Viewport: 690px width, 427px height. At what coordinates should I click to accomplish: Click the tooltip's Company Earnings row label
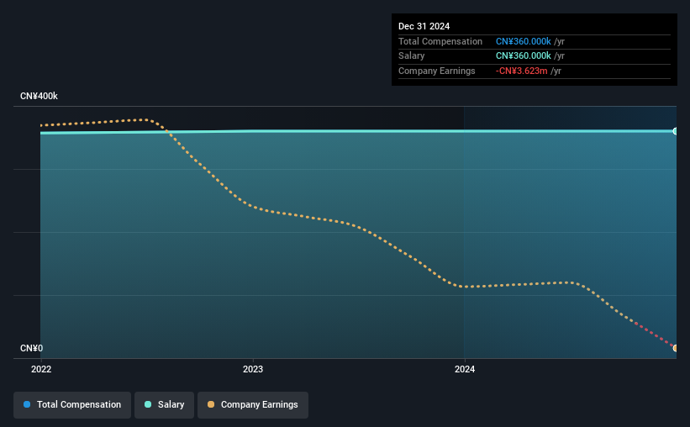coord(436,71)
